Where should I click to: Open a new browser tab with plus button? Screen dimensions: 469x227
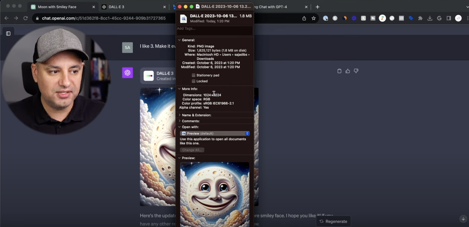tap(317, 7)
